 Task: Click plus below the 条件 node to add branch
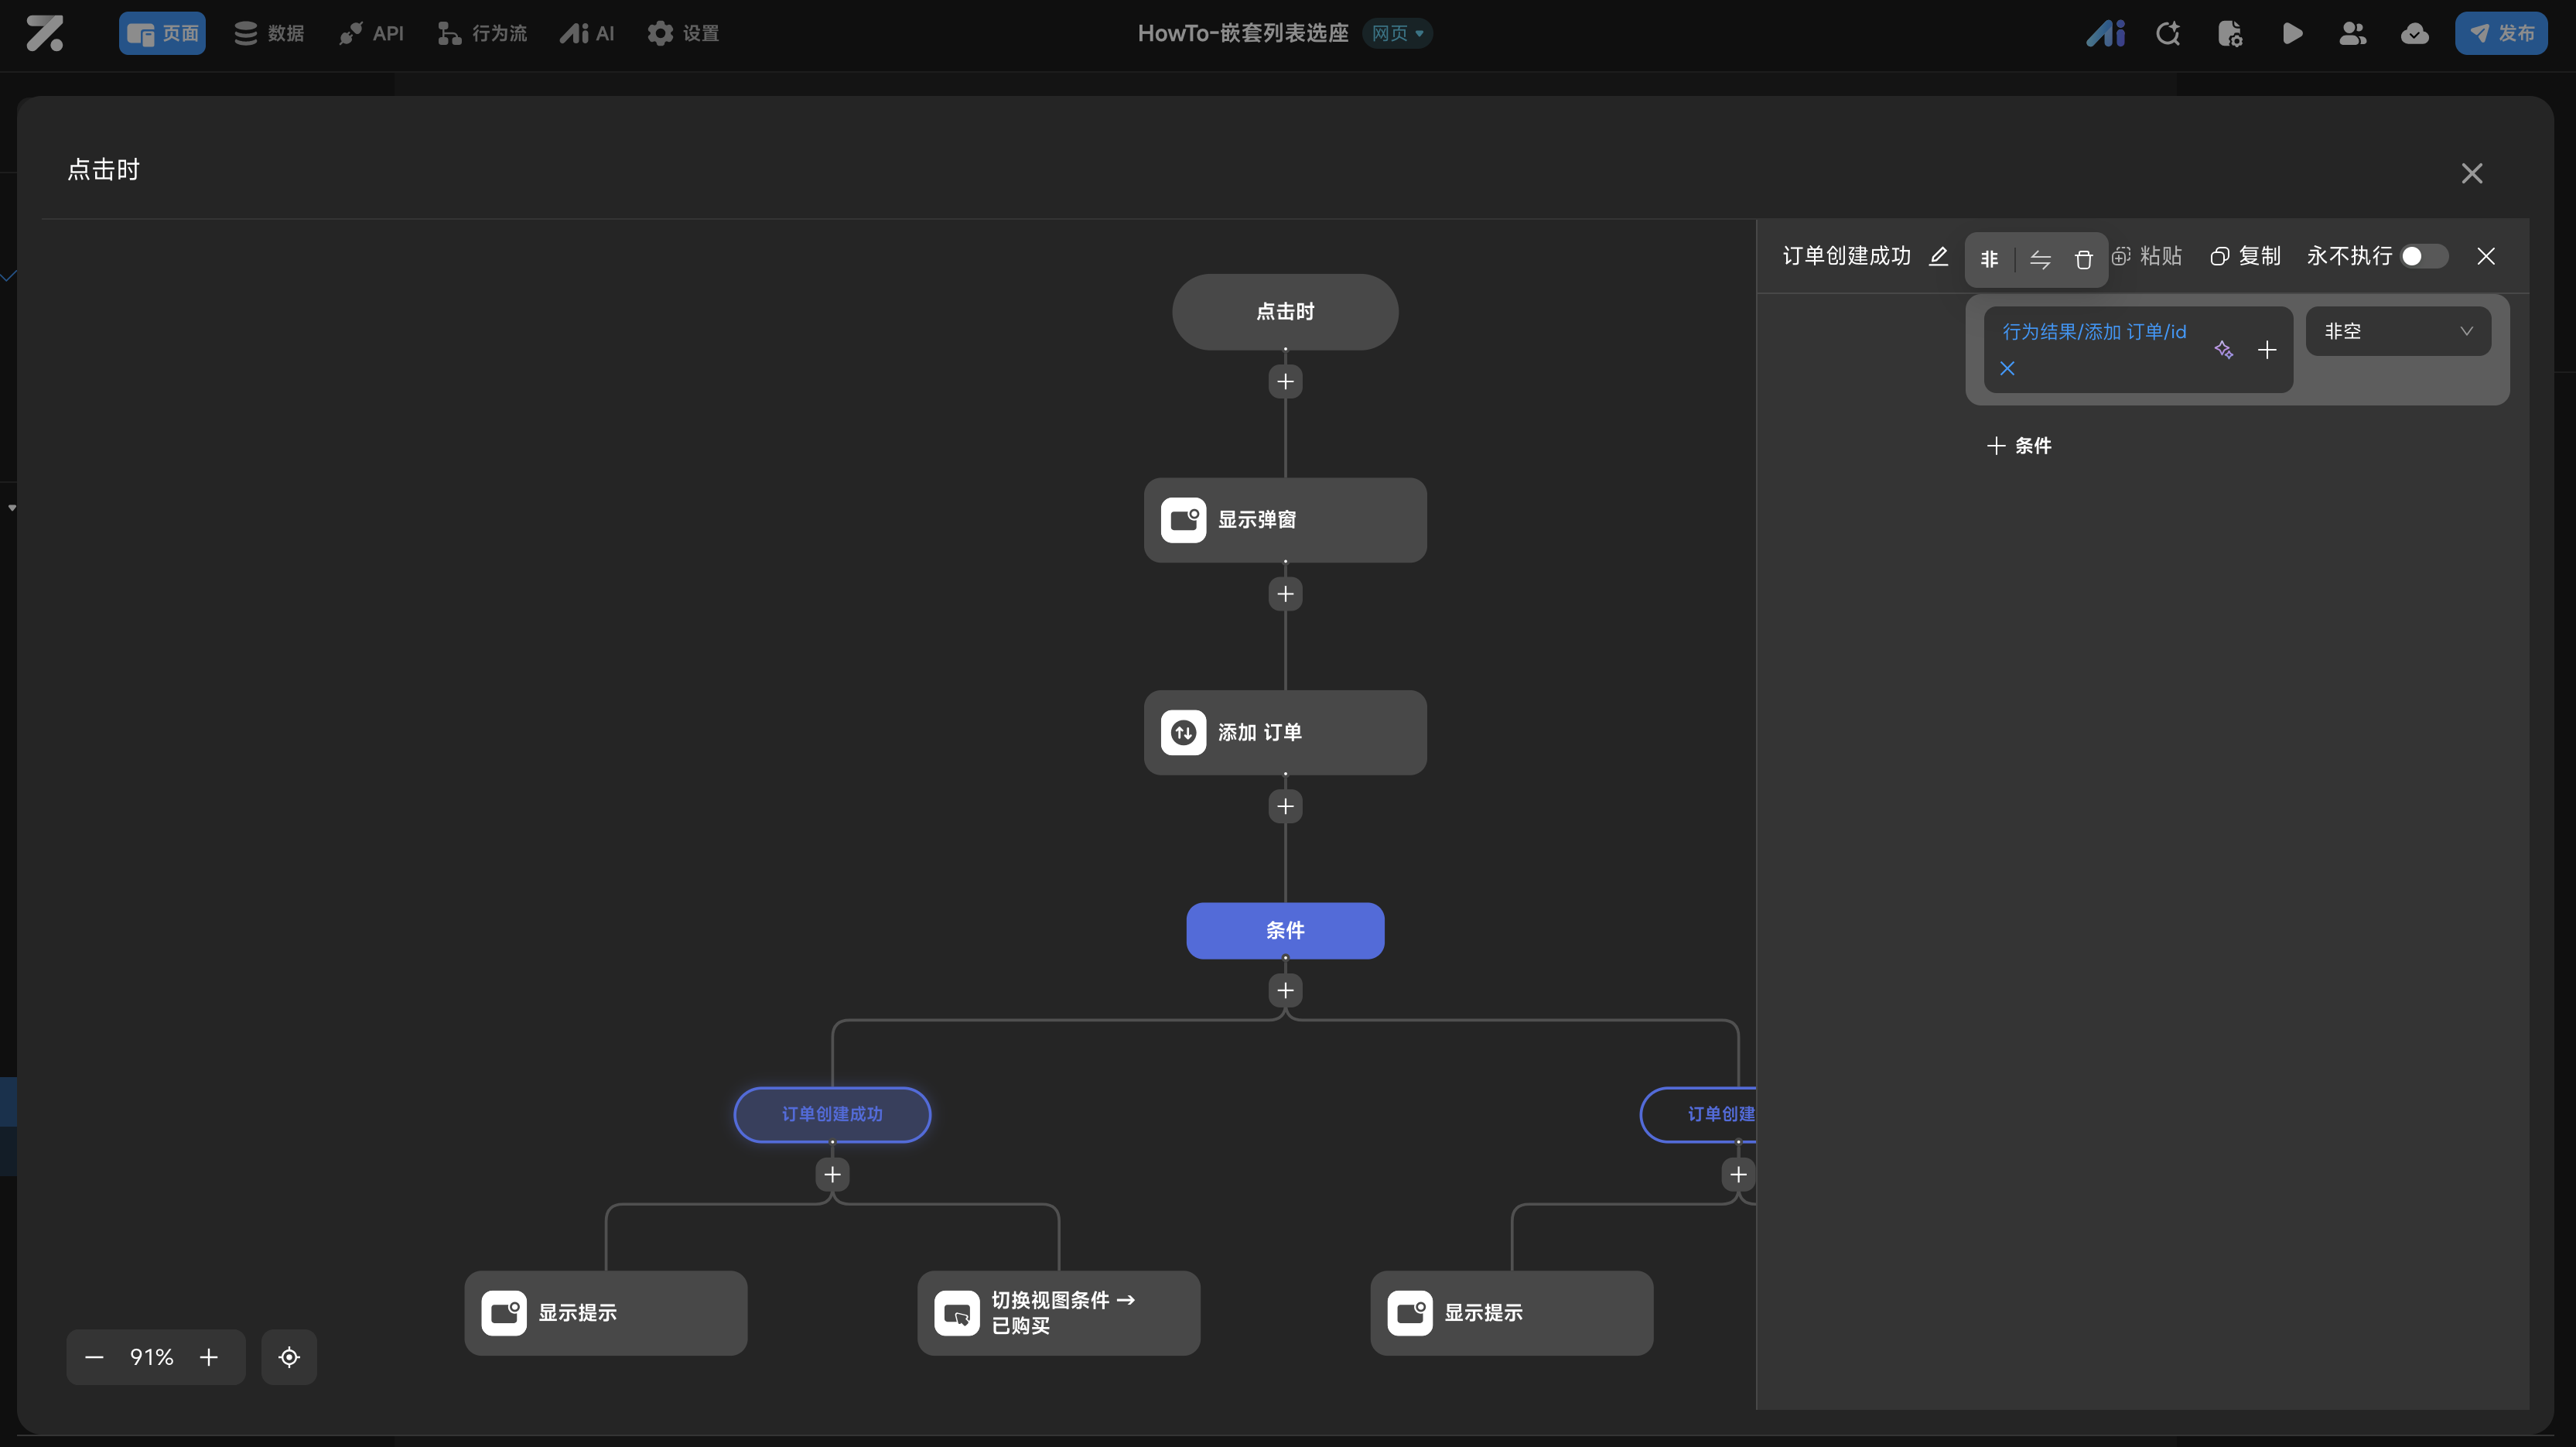[x=1285, y=991]
